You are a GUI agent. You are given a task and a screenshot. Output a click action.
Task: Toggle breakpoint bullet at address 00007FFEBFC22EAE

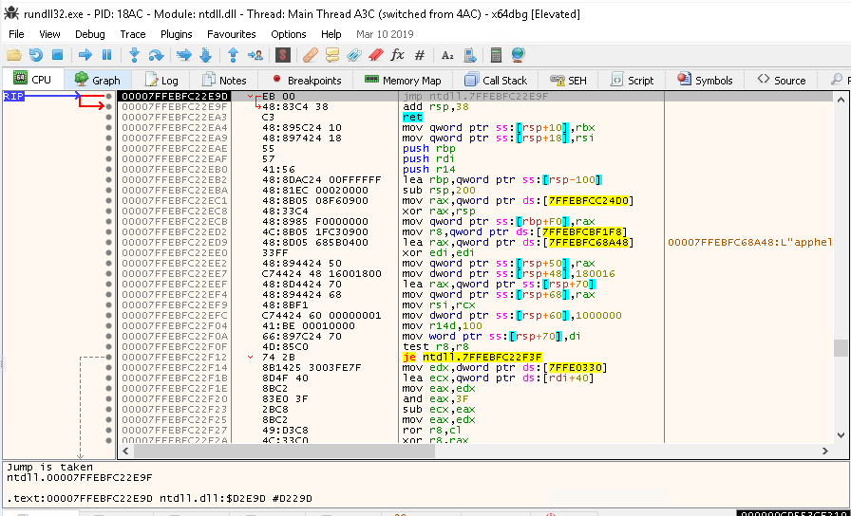point(109,149)
